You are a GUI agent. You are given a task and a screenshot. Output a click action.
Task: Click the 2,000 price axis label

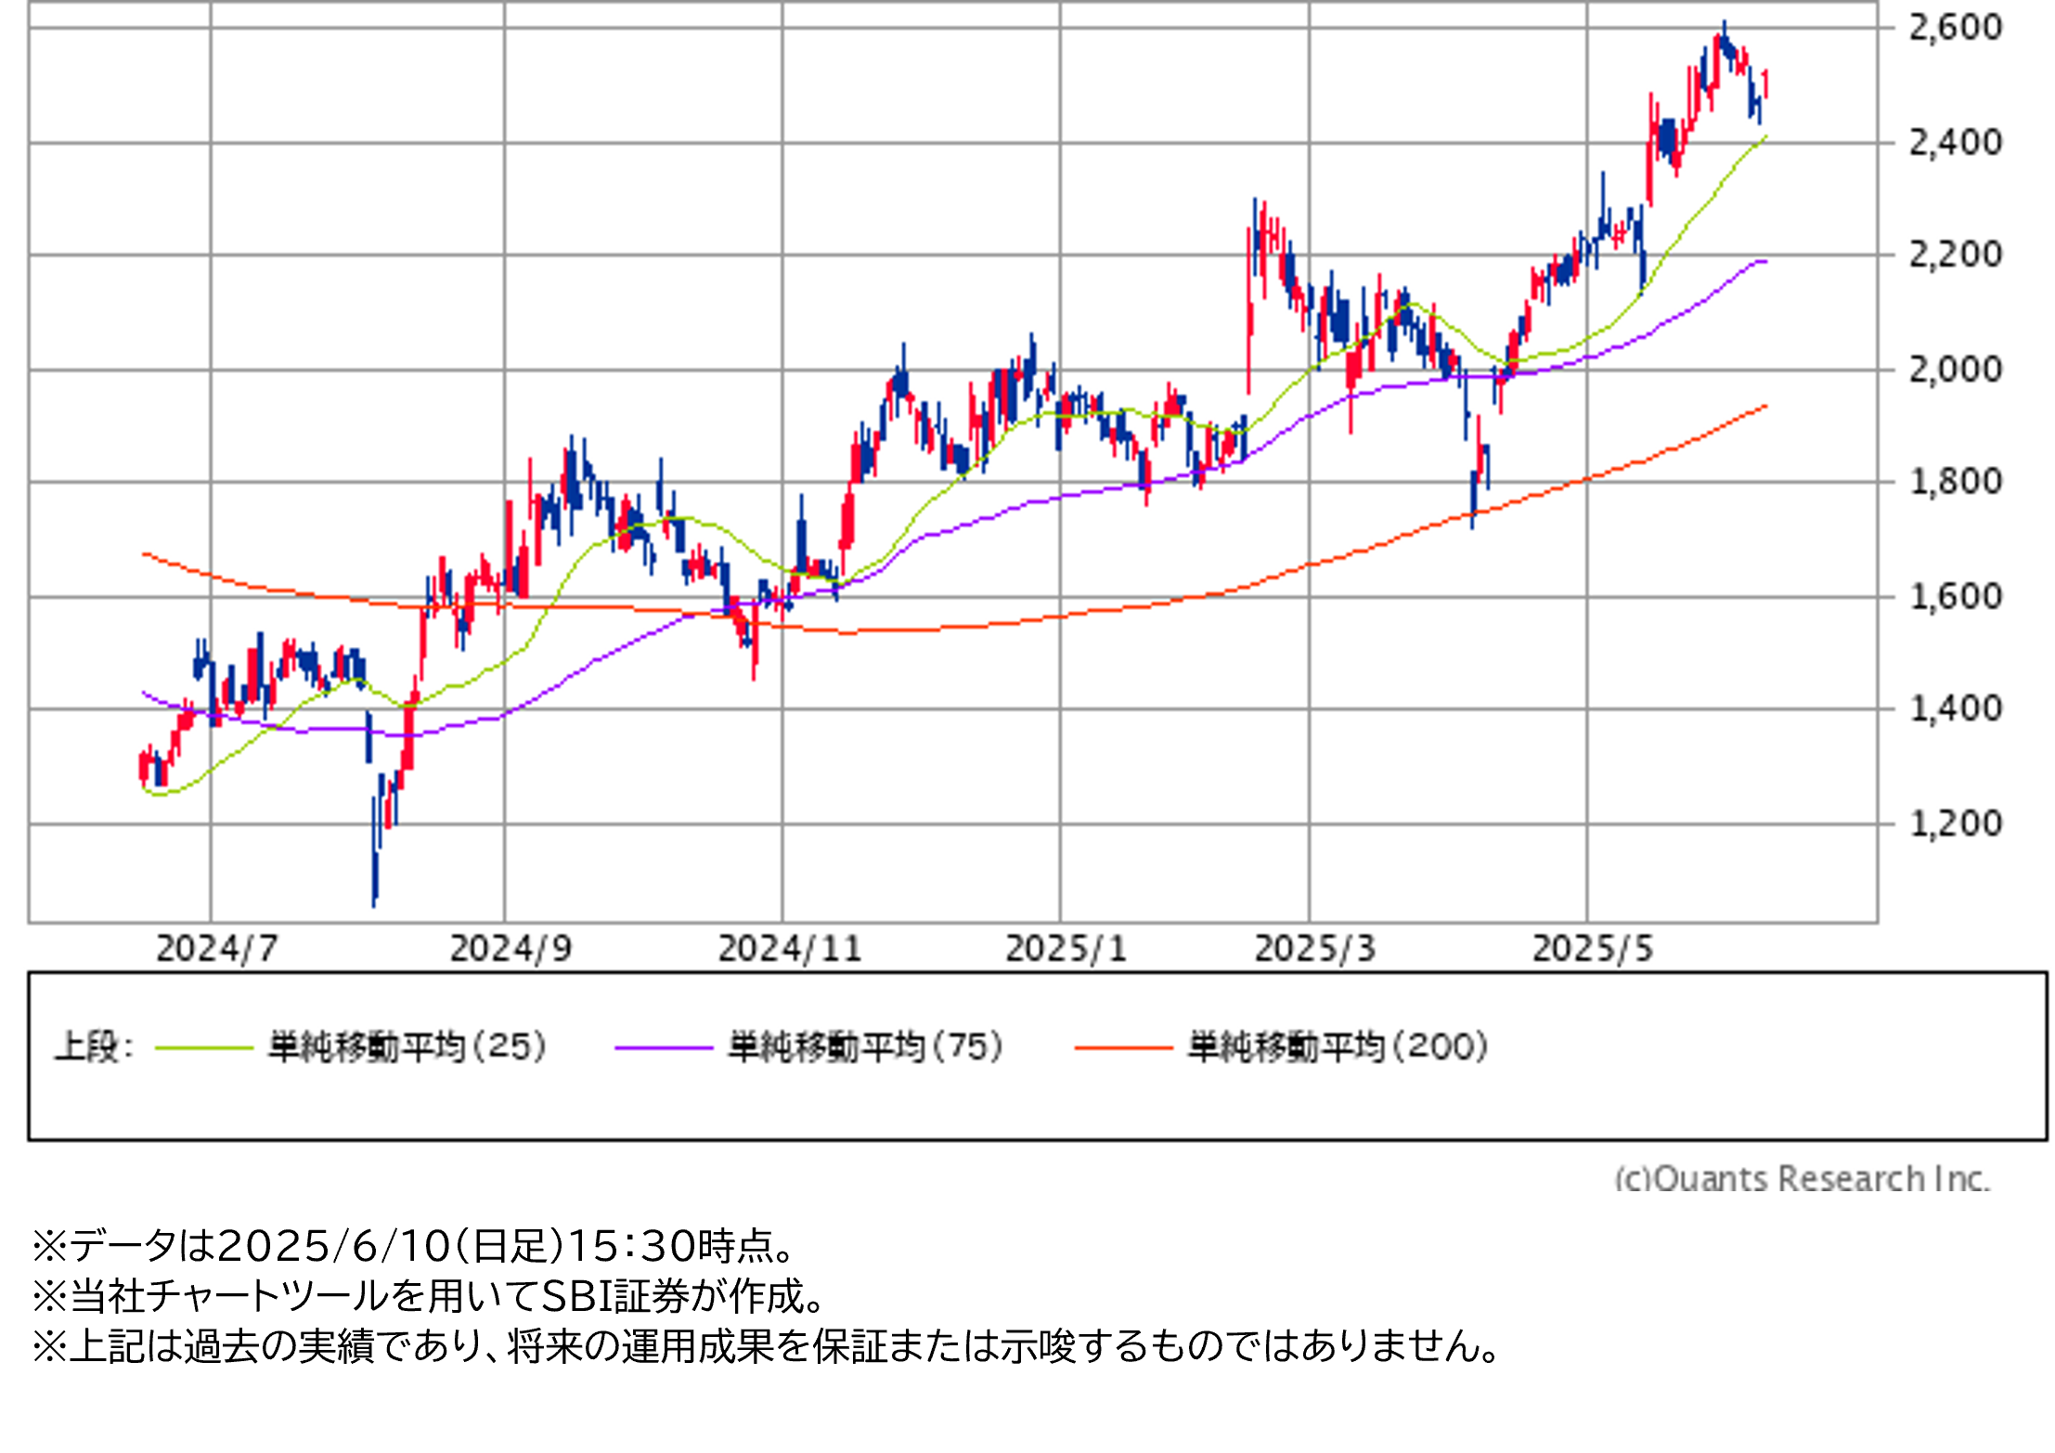coord(1955,370)
